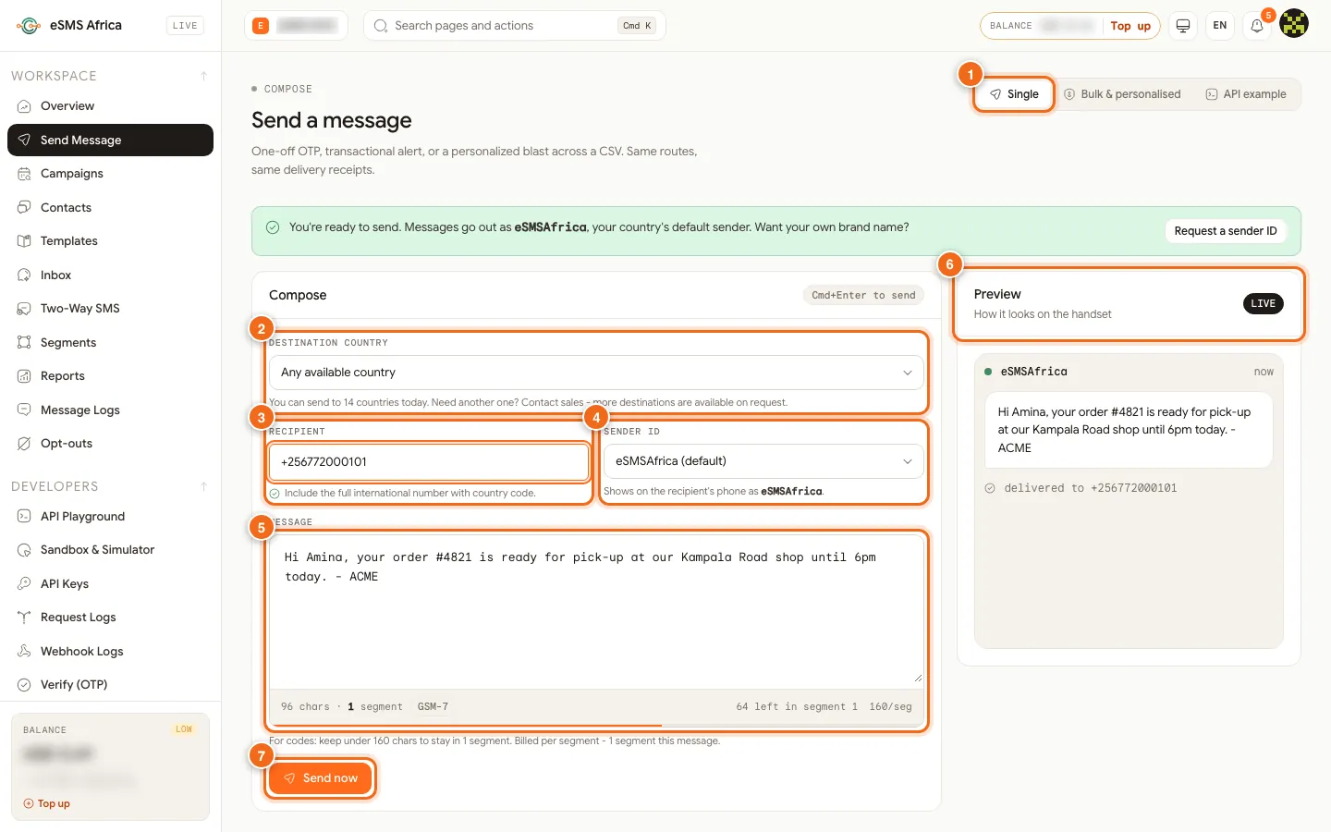Click the recipient phone number field

click(429, 462)
